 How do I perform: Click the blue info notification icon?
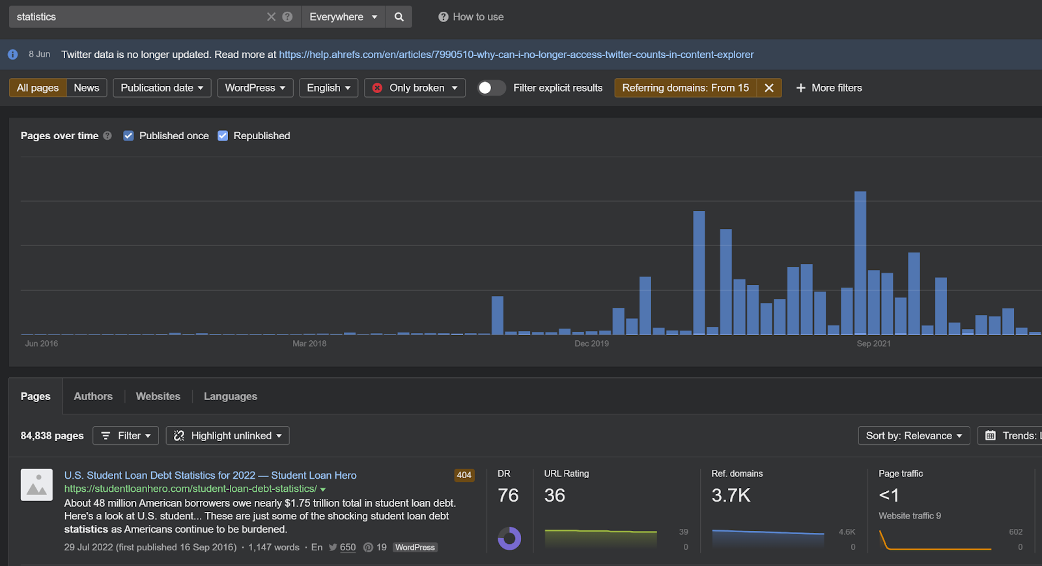pos(12,55)
